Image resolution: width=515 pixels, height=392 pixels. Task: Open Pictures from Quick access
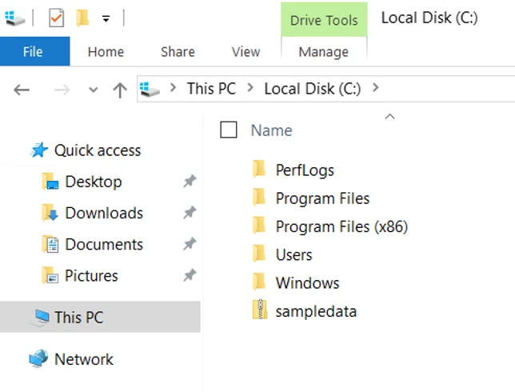click(x=91, y=276)
